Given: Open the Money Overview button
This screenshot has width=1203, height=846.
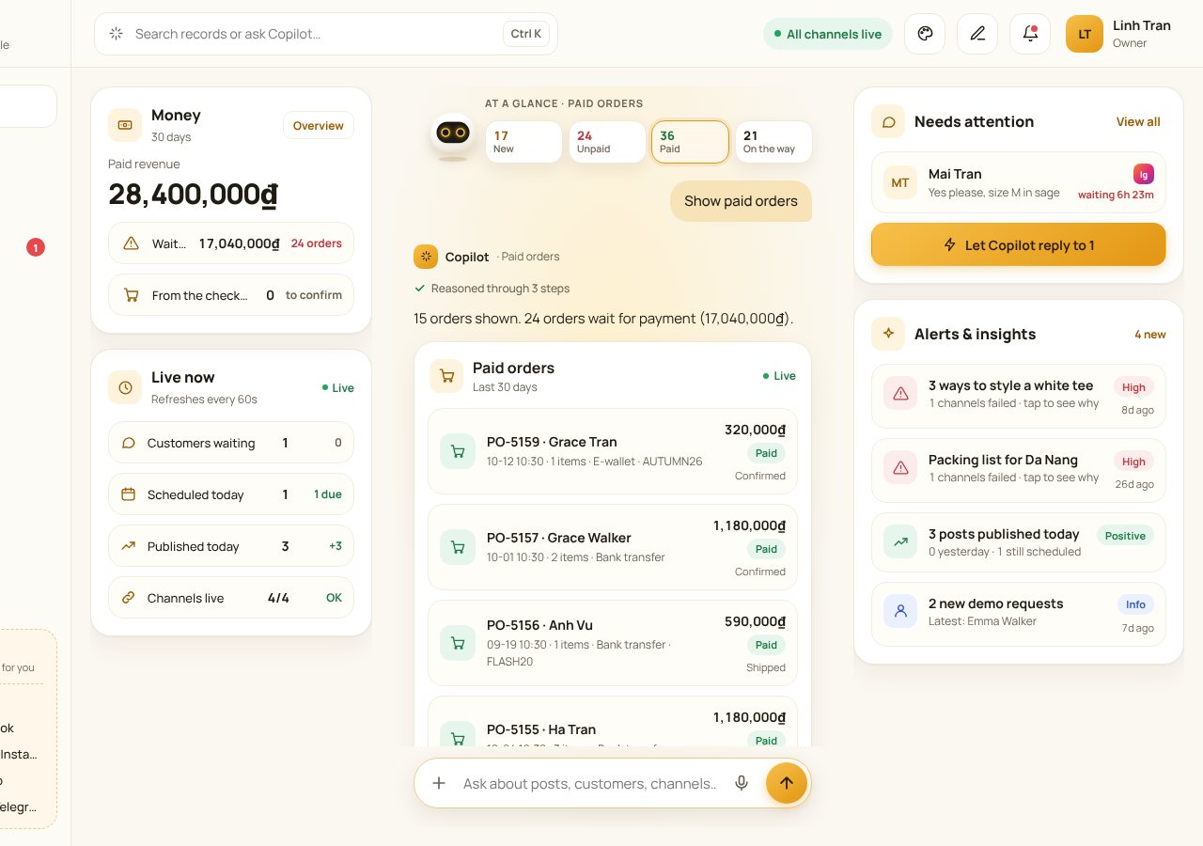Looking at the screenshot, I should pos(319,126).
